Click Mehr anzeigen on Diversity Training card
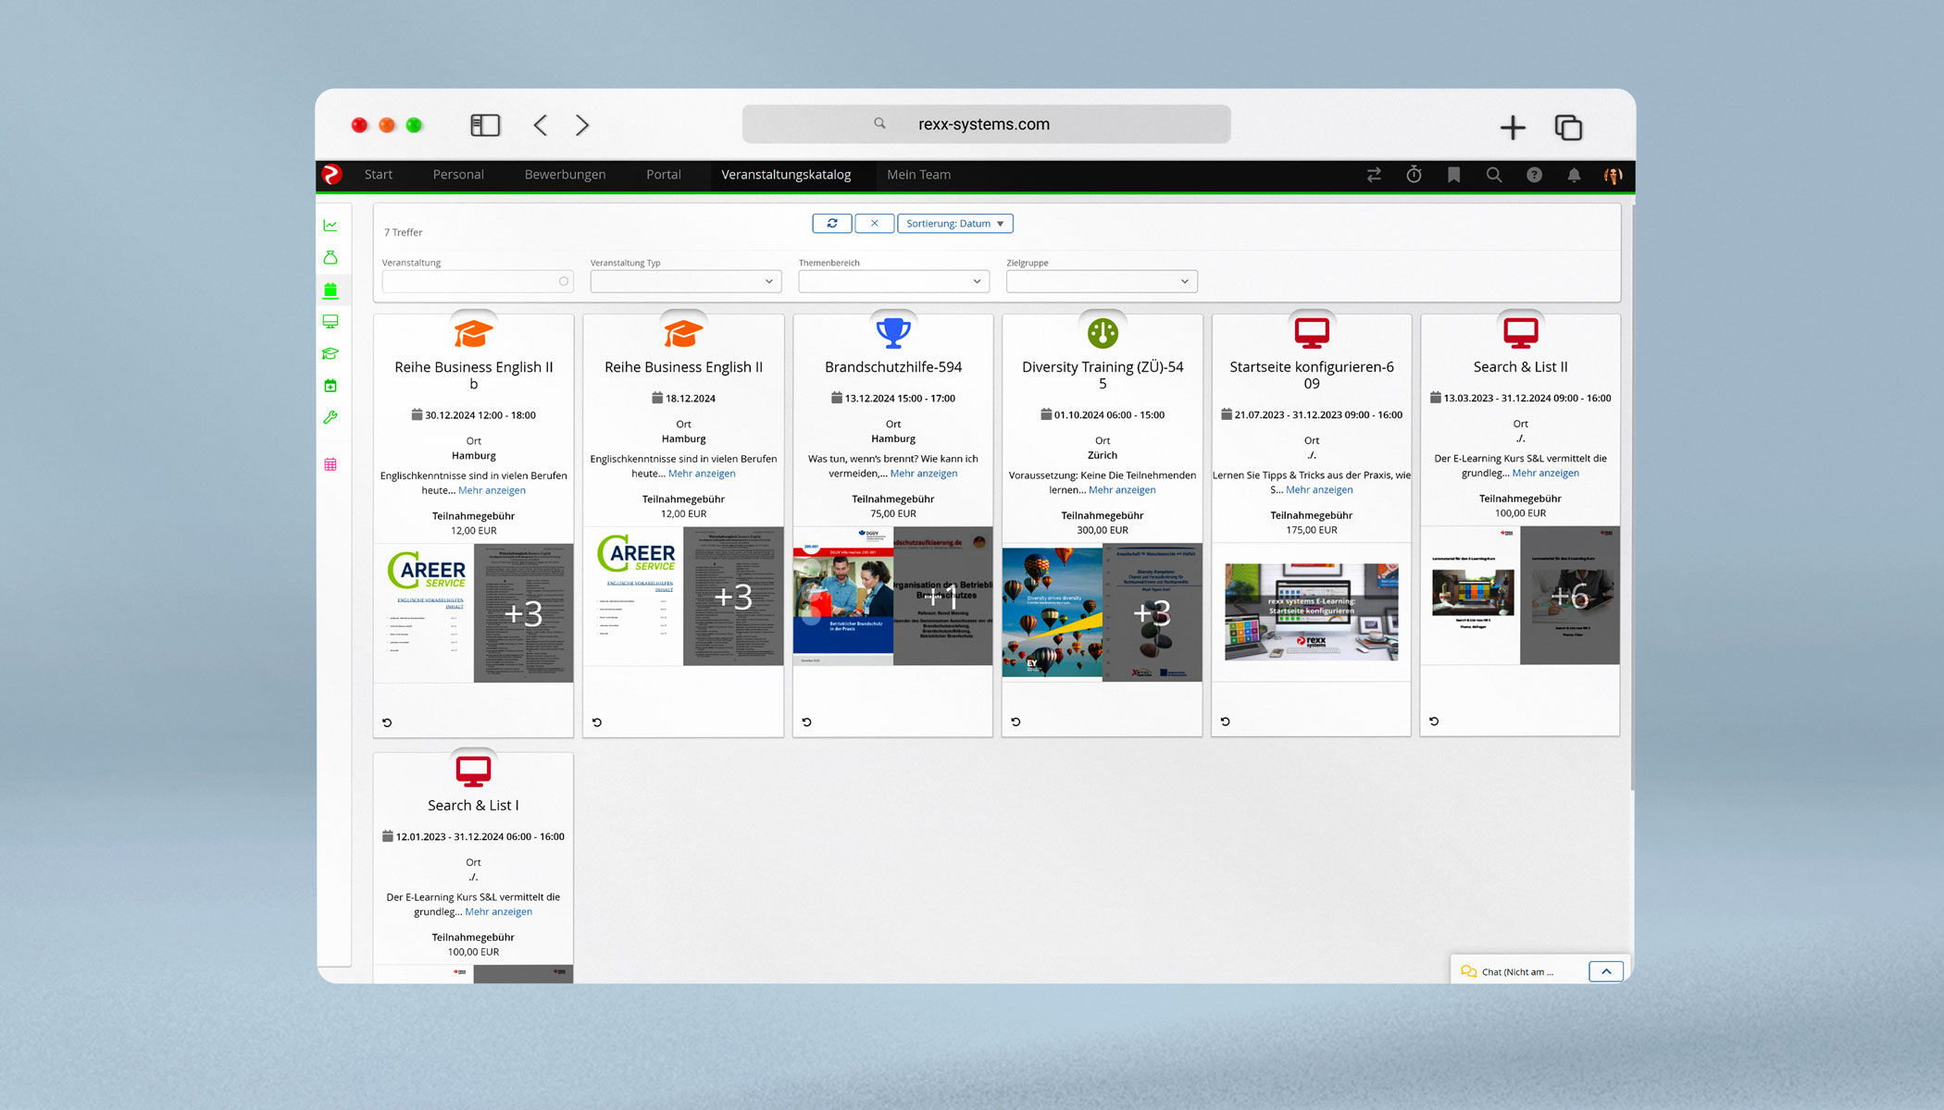This screenshot has height=1110, width=1944. [x=1122, y=490]
